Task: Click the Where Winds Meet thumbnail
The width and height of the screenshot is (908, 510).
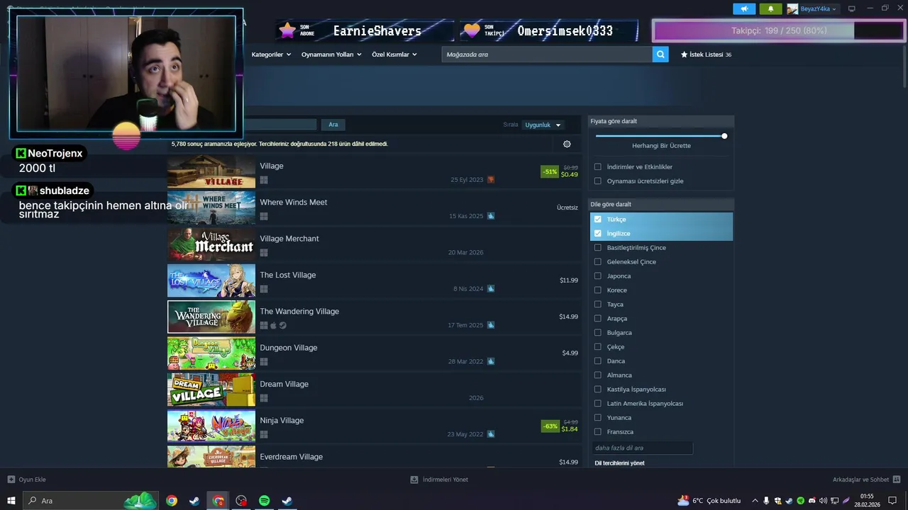Action: tap(211, 208)
